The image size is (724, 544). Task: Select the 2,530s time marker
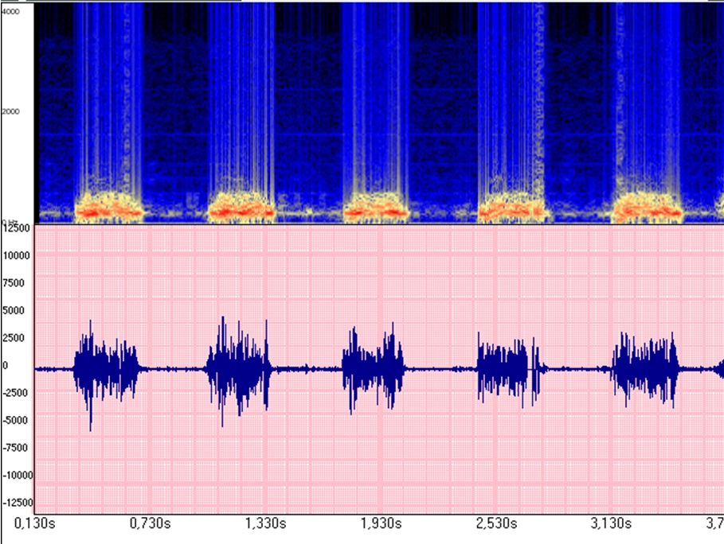[497, 523]
